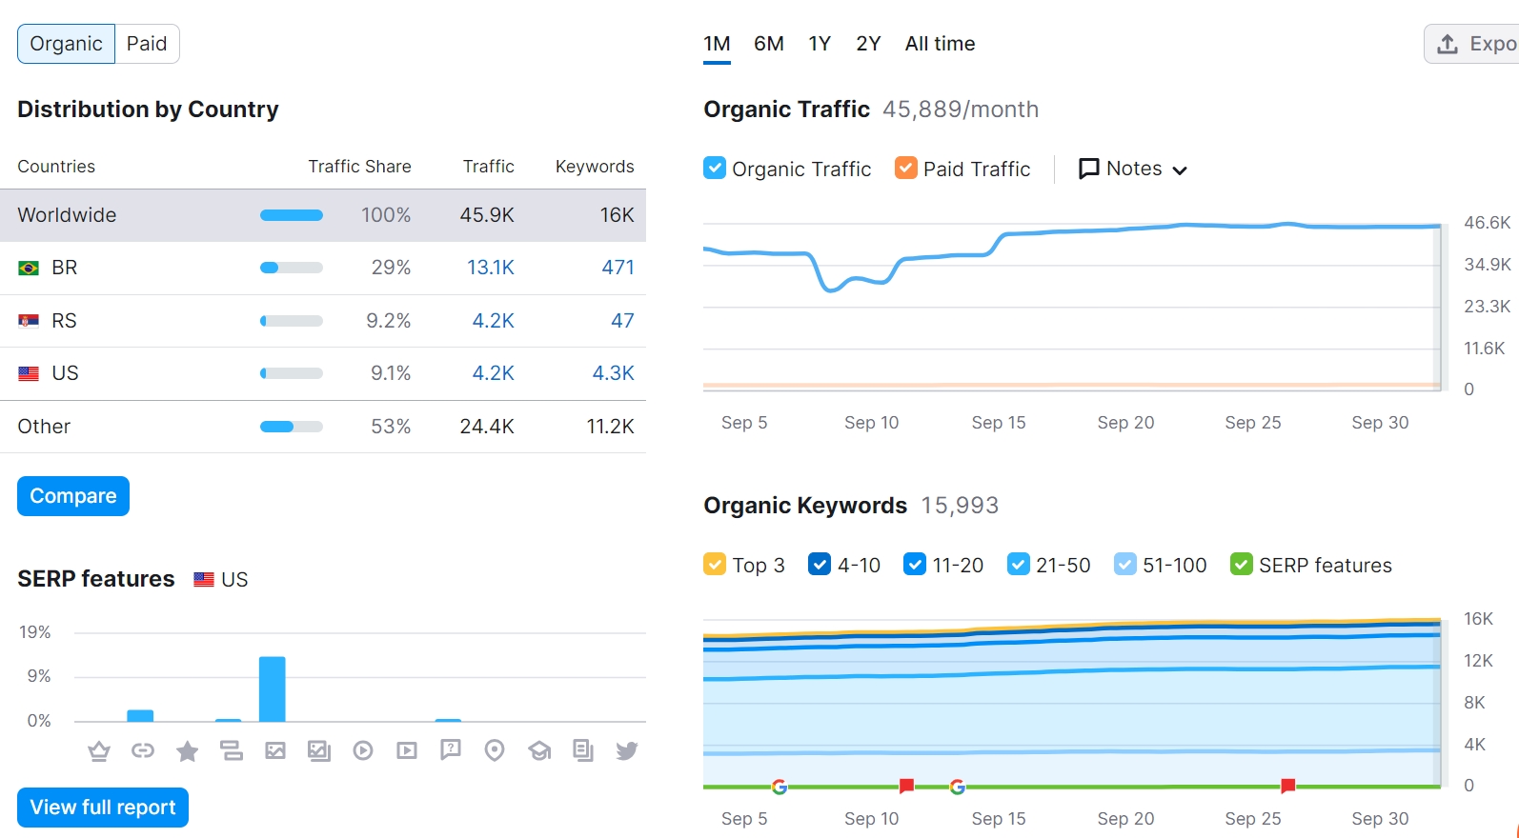Click red note flag near Sep 25
Screen dimensions: 1519x838
click(x=1287, y=786)
